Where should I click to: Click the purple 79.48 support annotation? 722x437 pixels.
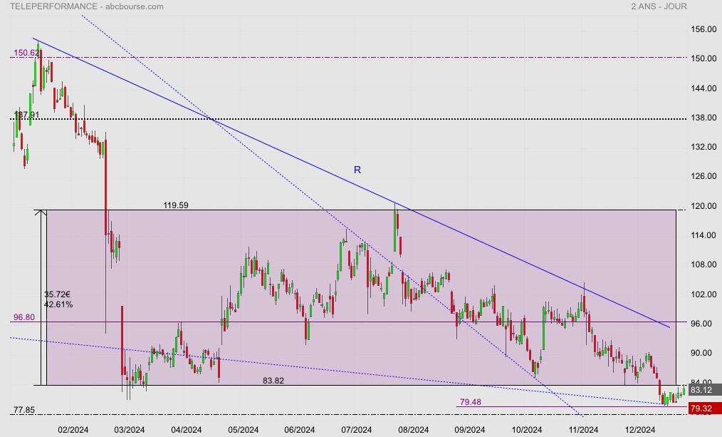tap(471, 402)
